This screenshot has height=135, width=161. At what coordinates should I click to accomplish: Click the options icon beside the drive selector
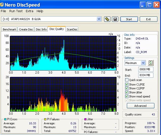tap(107, 19)
